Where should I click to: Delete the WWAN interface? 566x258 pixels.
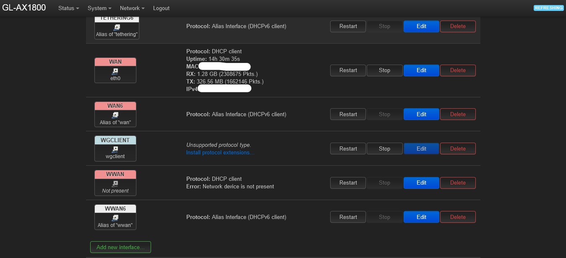coord(458,182)
